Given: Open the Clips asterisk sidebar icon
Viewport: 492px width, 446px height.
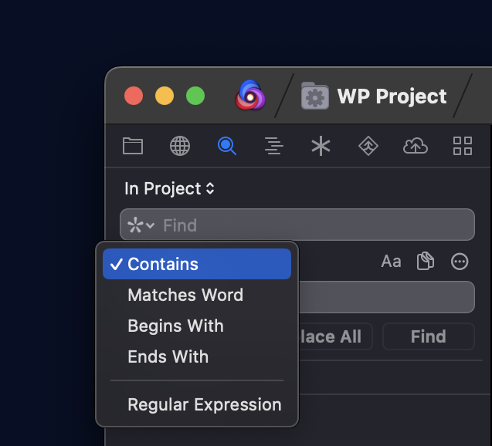Looking at the screenshot, I should coord(321,146).
